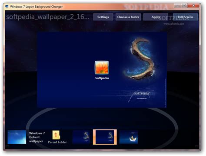Click the Windows 7 Logon Background Changer title
Image resolution: width=206 pixels, height=156 pixels.
tap(36, 6)
